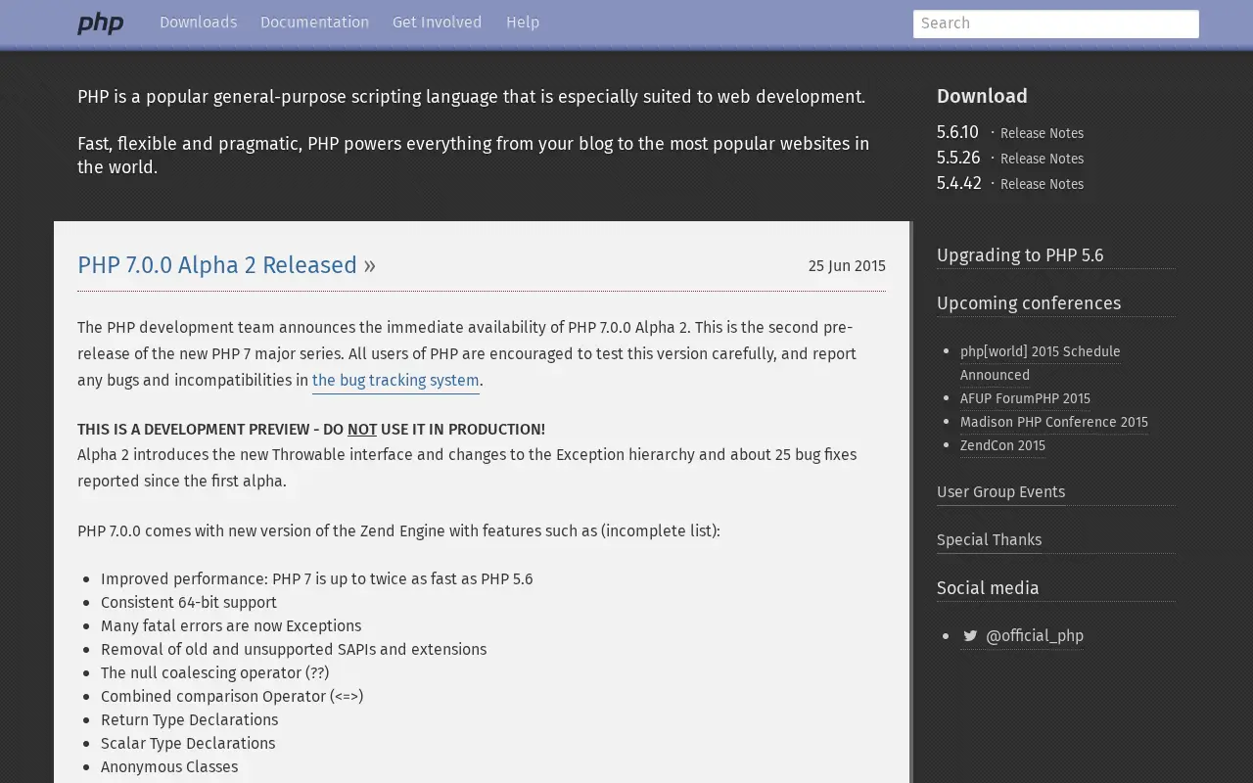This screenshot has height=783, width=1253.
Task: Click 'Combined comparison Operator (<=>)' bullet
Action: [232, 697]
